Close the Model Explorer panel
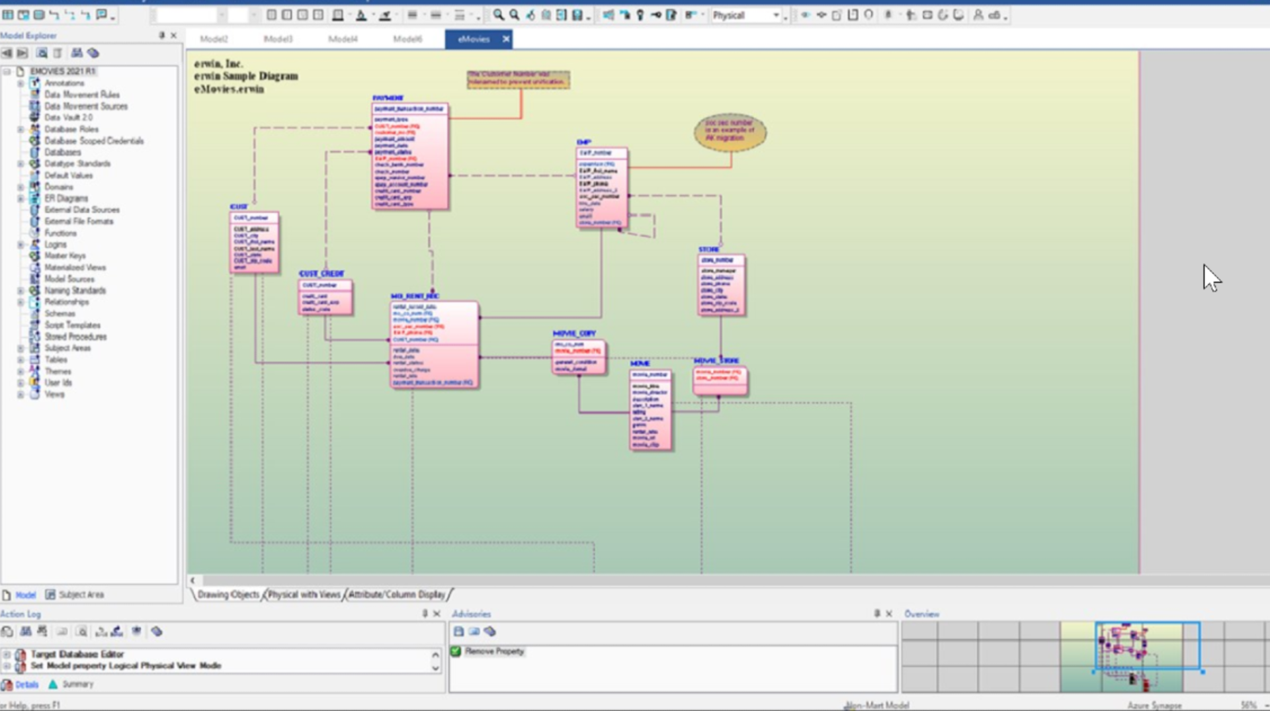1270x711 pixels. [x=174, y=36]
